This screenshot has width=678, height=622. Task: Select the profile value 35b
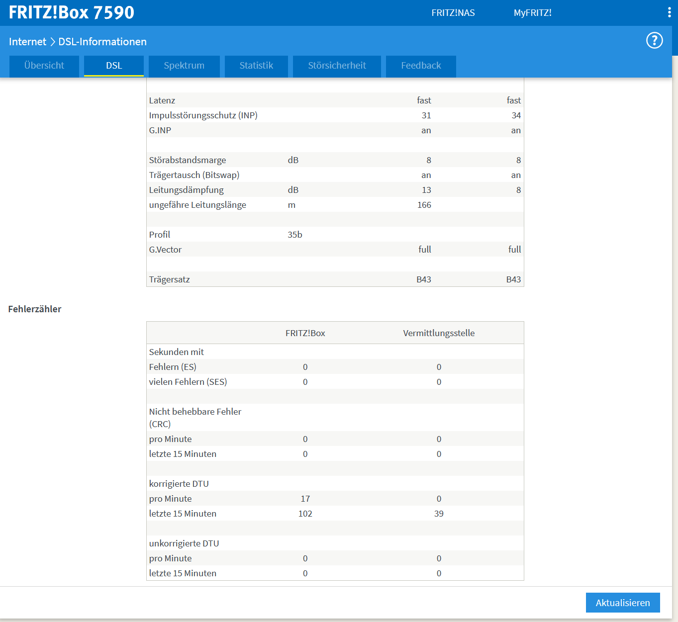(295, 235)
